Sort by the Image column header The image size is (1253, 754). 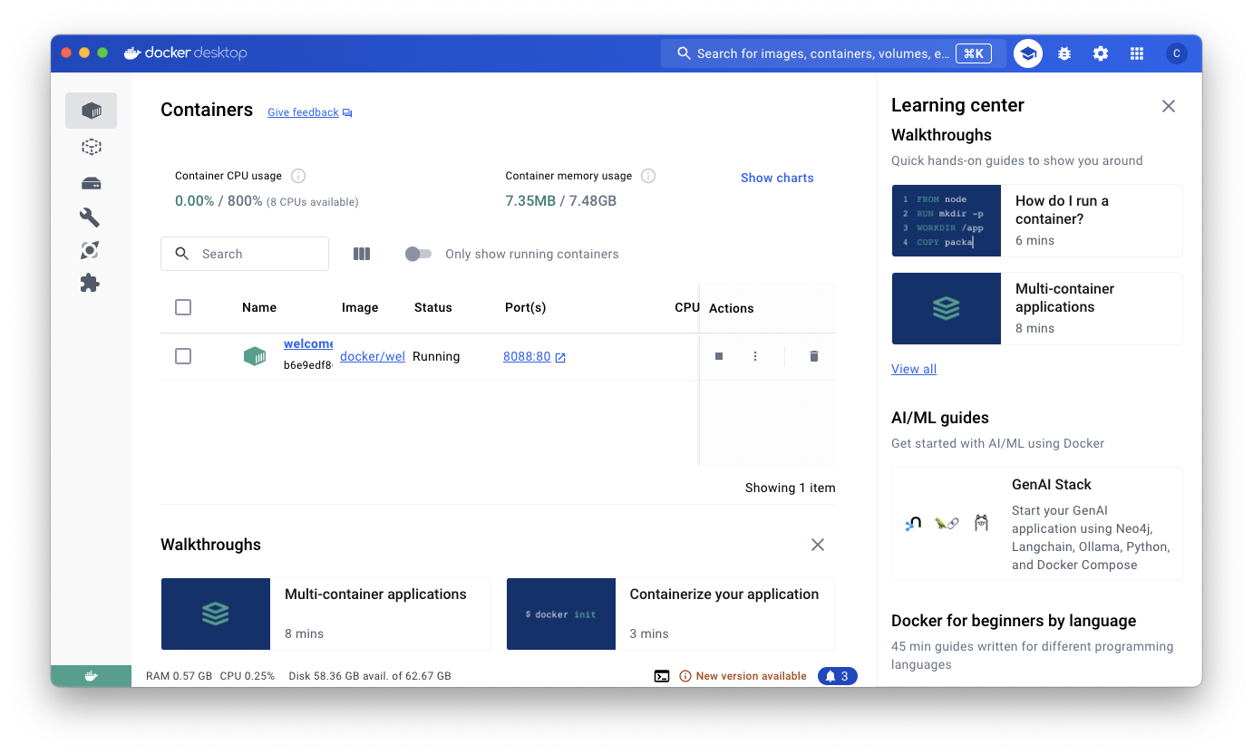pos(360,307)
